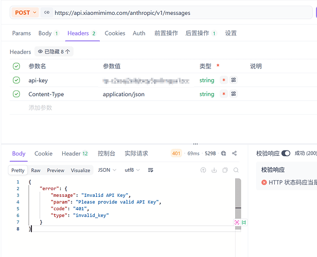Click the blurred api-key value field

tap(146, 81)
